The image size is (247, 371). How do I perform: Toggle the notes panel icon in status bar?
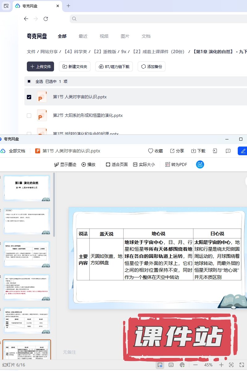coord(171,365)
